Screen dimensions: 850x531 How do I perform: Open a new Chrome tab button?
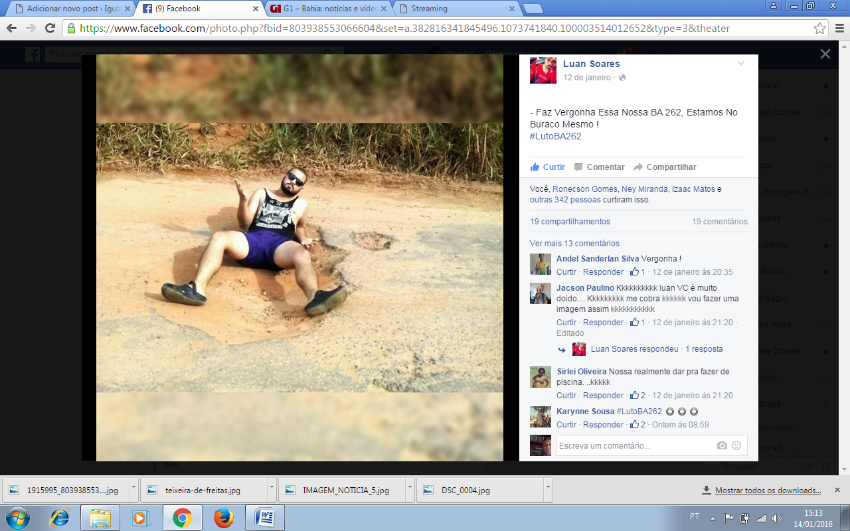pos(533,9)
